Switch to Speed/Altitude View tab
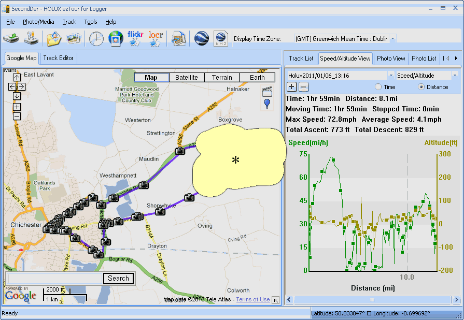Screen dimensions: 464x320 (345, 59)
